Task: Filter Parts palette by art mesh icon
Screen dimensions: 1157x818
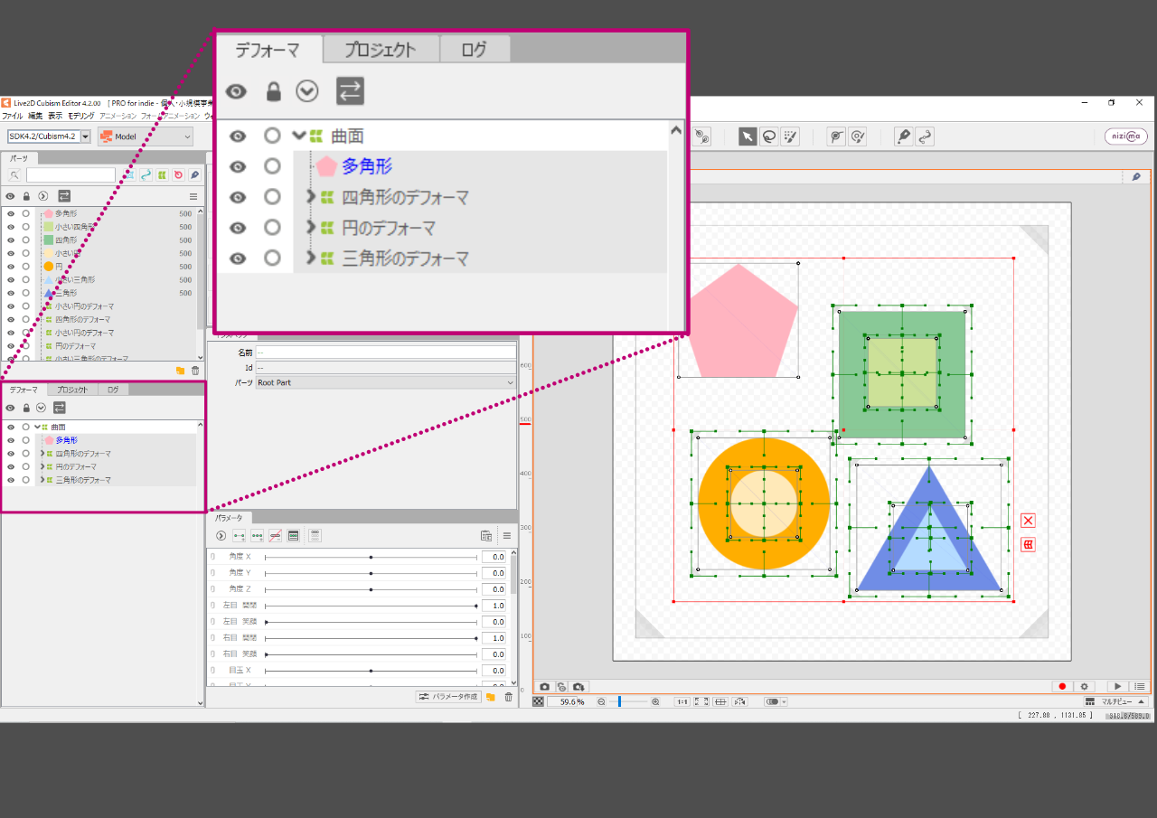Action: coord(128,175)
